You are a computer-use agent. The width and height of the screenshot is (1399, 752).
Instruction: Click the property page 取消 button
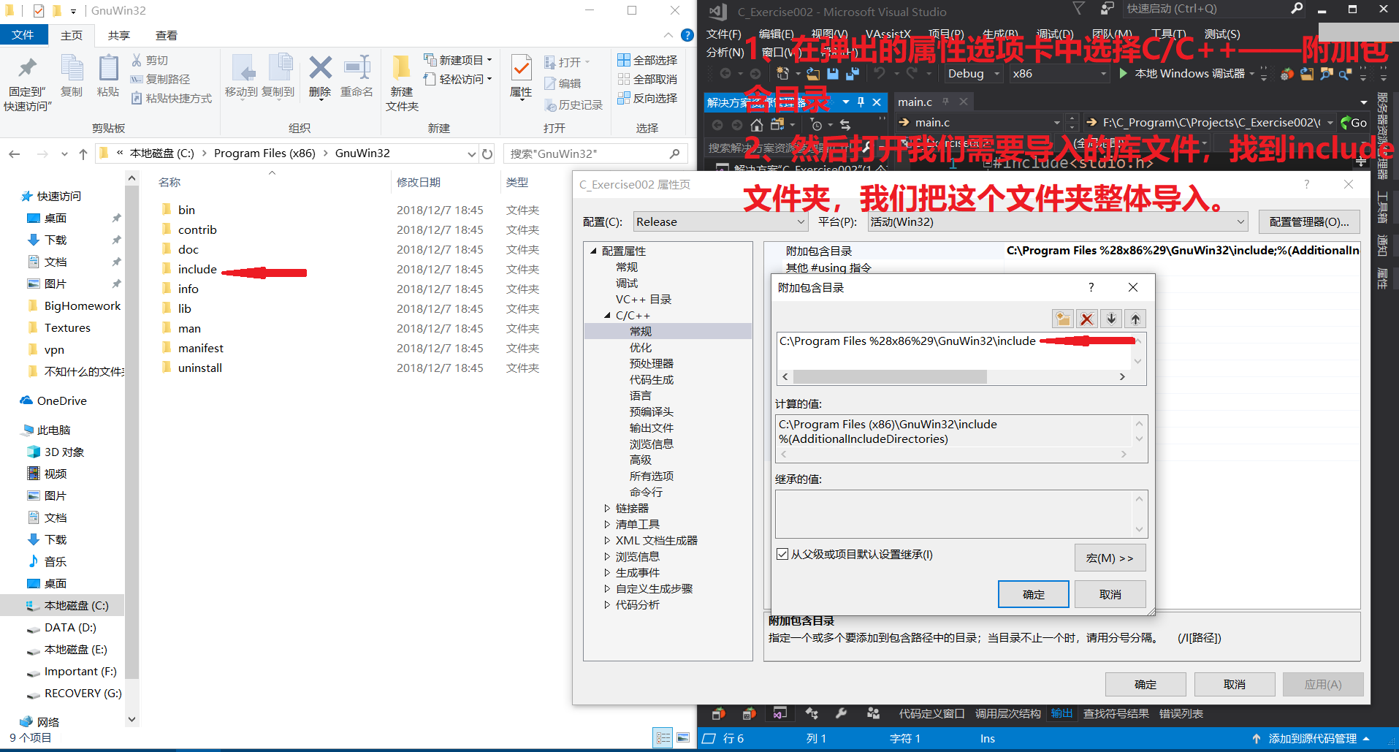coord(1235,684)
